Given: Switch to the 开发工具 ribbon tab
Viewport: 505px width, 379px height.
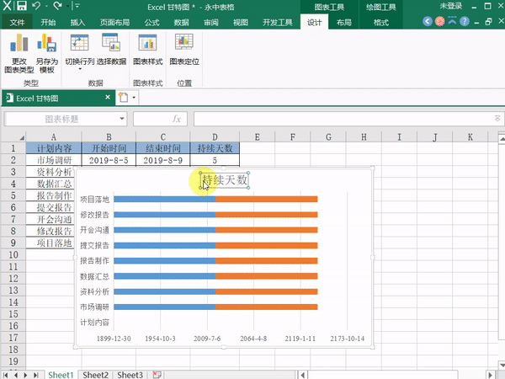Looking at the screenshot, I should tap(277, 22).
